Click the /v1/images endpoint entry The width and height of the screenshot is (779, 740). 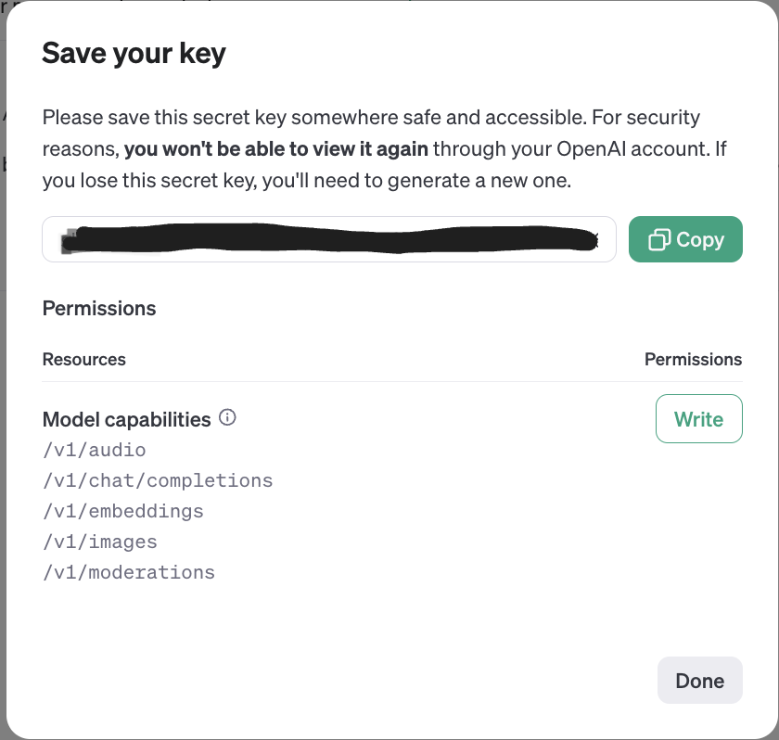pyautogui.click(x=100, y=542)
